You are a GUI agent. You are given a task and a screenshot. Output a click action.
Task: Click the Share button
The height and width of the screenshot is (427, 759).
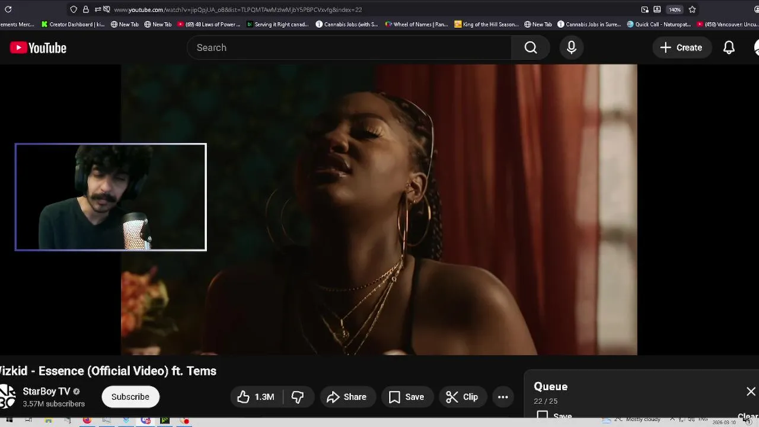click(x=347, y=397)
